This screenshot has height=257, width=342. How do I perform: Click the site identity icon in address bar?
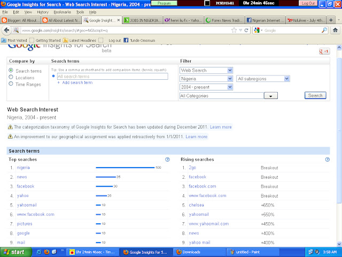[16, 30]
